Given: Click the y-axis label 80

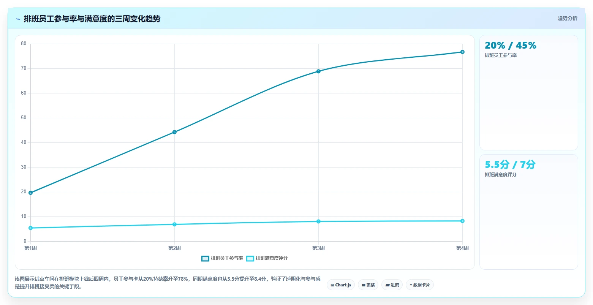Looking at the screenshot, I should pyautogui.click(x=24, y=44).
